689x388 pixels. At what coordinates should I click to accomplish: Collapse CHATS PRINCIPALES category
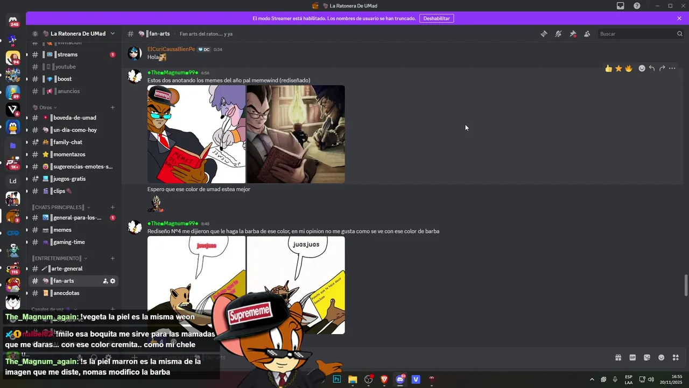(x=61, y=207)
